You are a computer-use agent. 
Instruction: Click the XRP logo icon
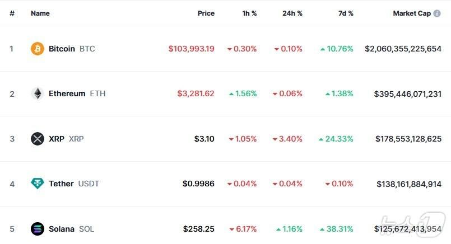tap(38, 139)
